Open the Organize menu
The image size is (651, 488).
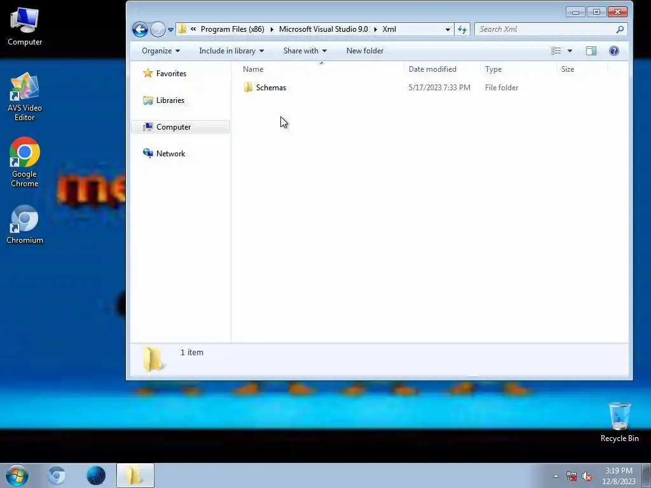tap(161, 51)
